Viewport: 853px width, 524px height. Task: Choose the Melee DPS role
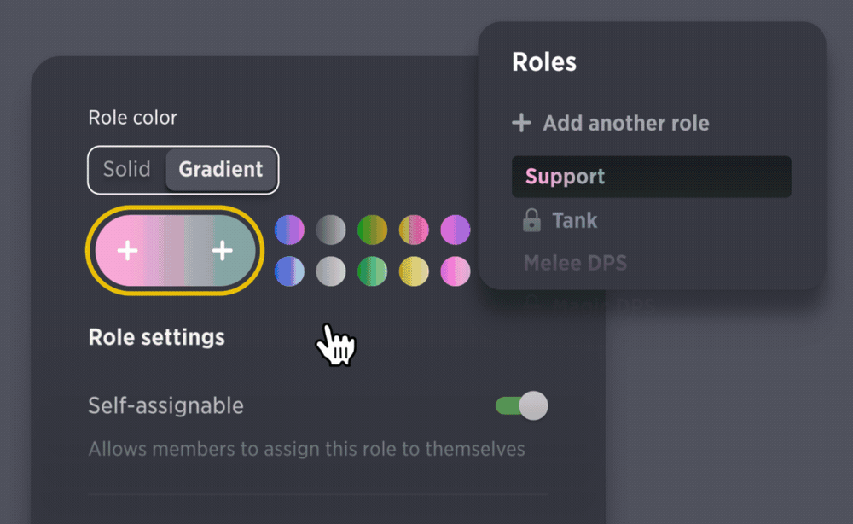pos(575,264)
